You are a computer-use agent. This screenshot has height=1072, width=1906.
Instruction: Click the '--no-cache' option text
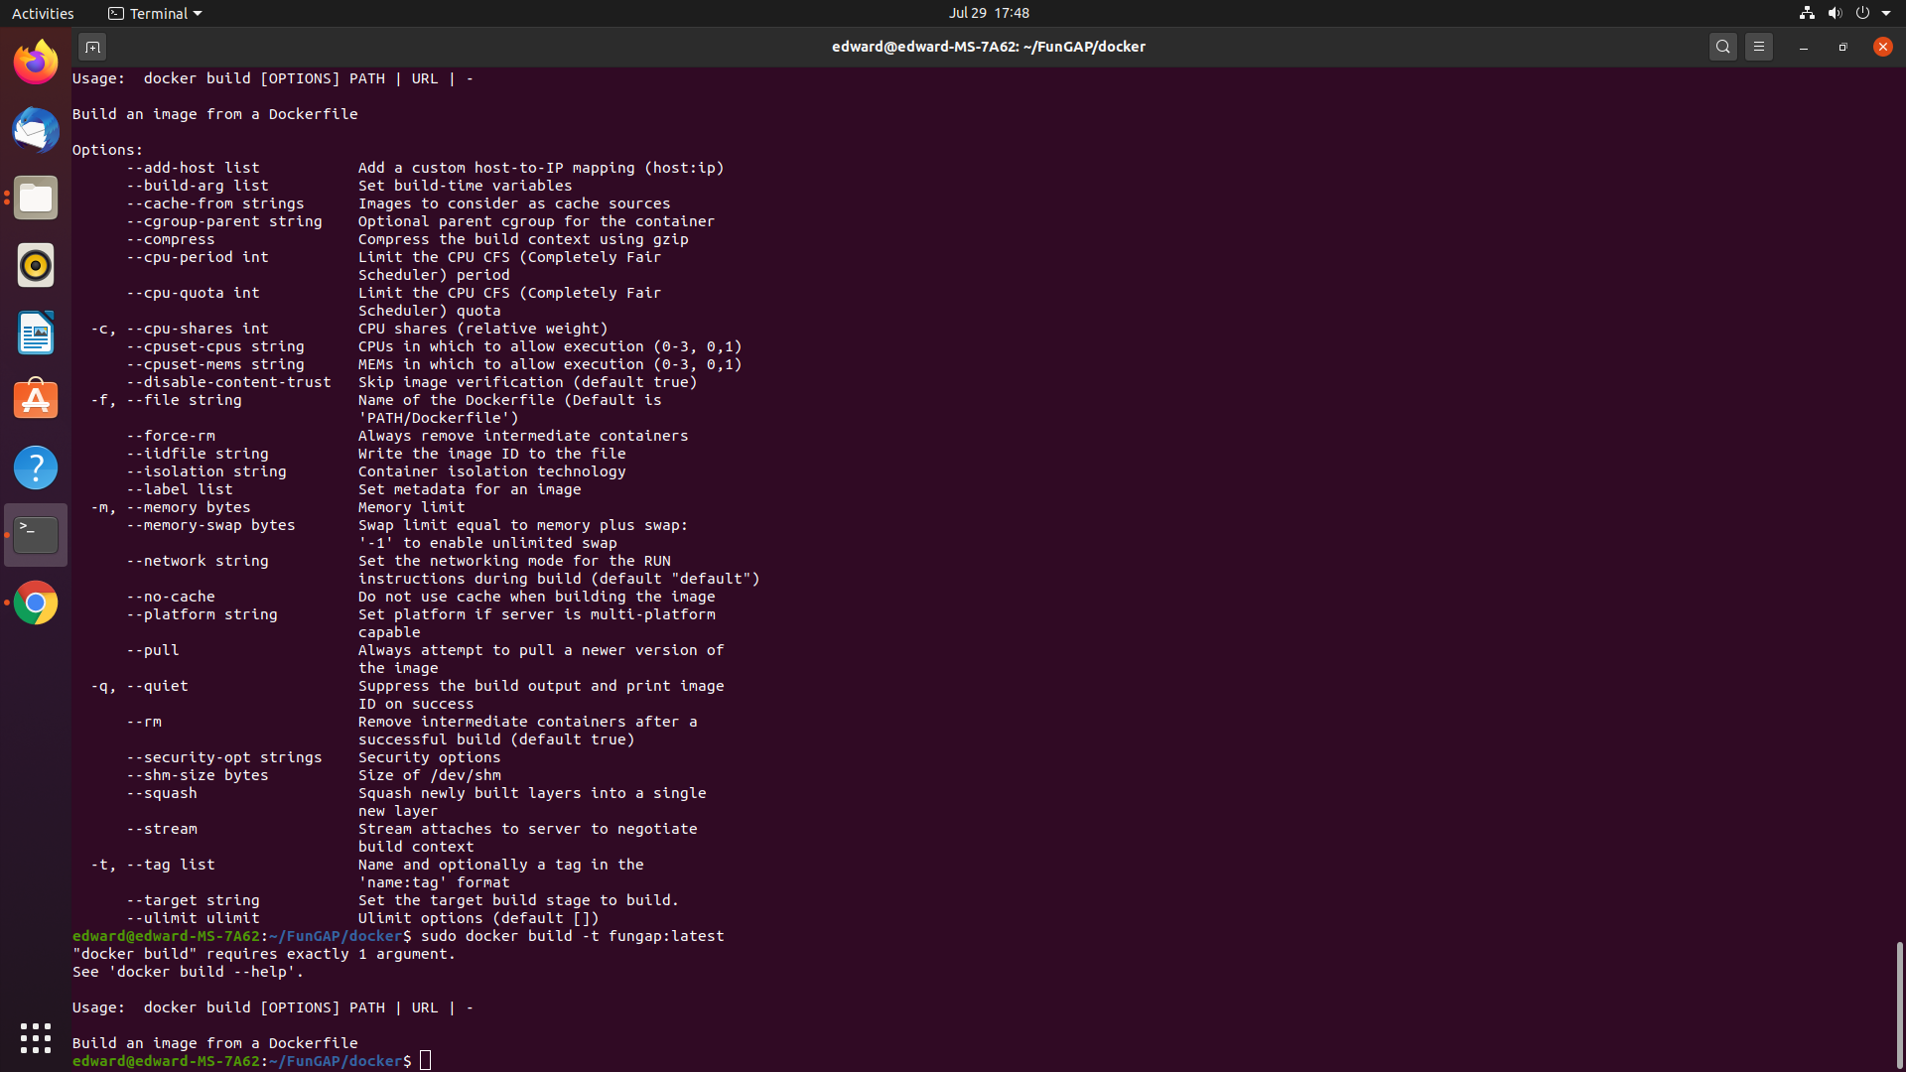pyautogui.click(x=171, y=597)
